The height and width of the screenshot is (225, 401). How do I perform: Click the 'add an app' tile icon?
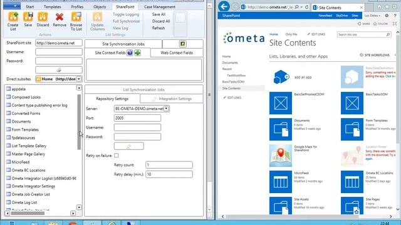(x=281, y=77)
